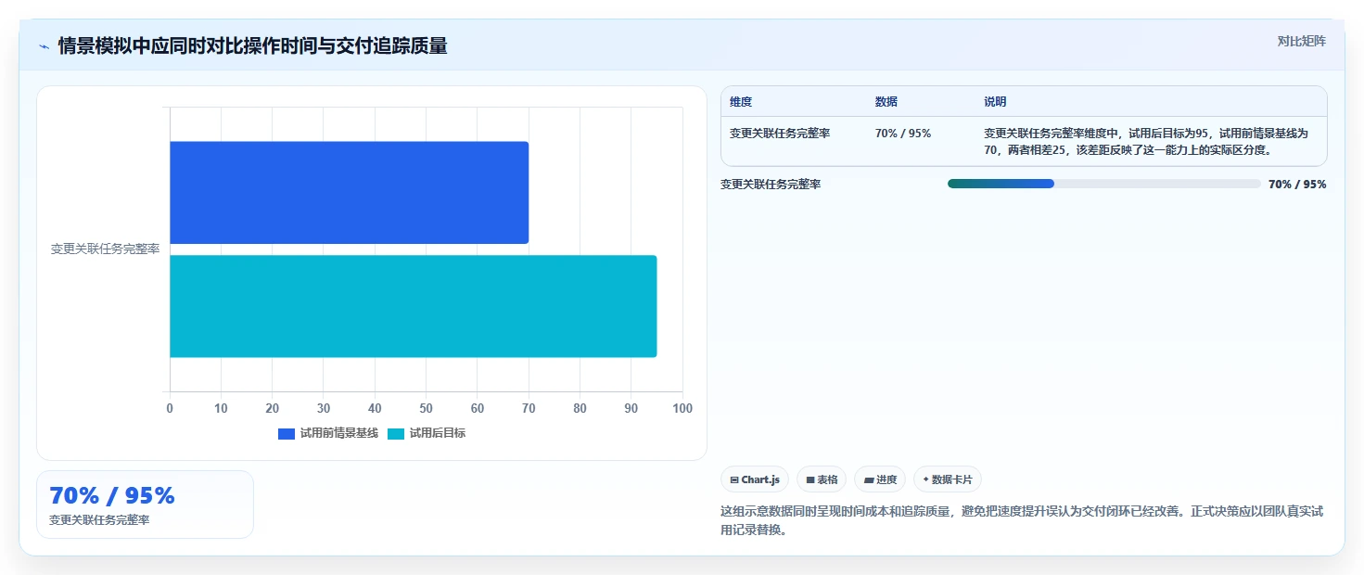Click the 变更关联任务完整率 progress bar

[1103, 184]
